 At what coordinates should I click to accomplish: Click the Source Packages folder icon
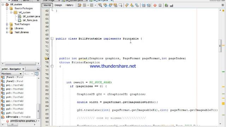pos(11,8)
